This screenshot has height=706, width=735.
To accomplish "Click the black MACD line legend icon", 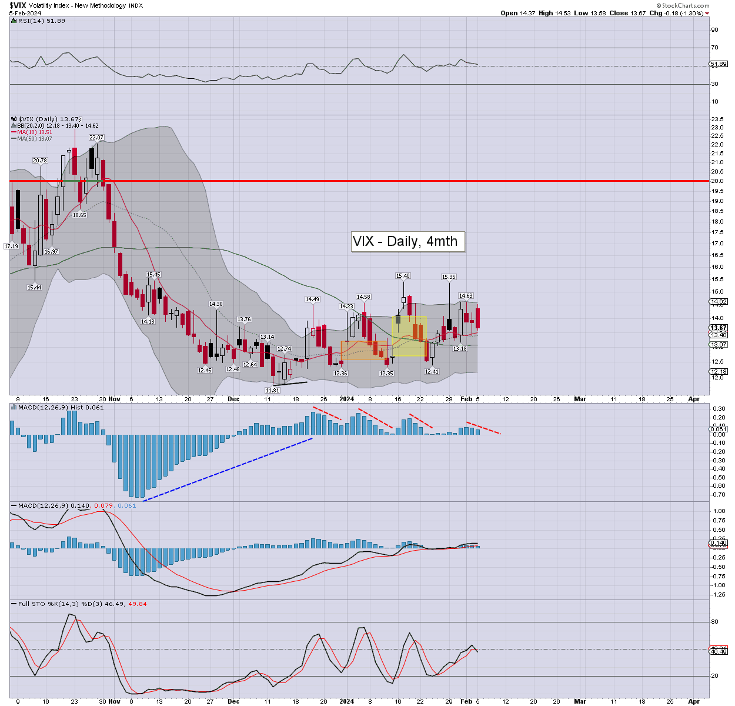I will click(14, 505).
